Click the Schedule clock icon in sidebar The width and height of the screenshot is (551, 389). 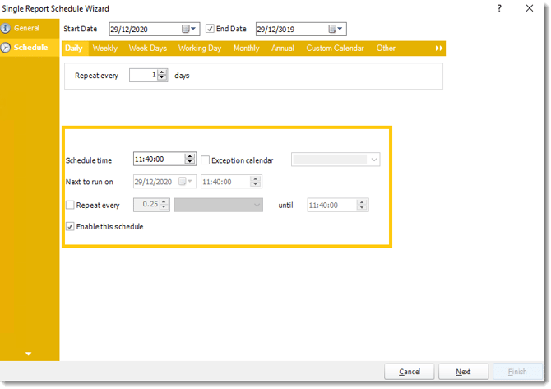pos(7,48)
